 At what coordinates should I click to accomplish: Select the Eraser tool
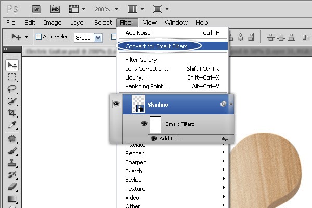pyautogui.click(x=12, y=187)
